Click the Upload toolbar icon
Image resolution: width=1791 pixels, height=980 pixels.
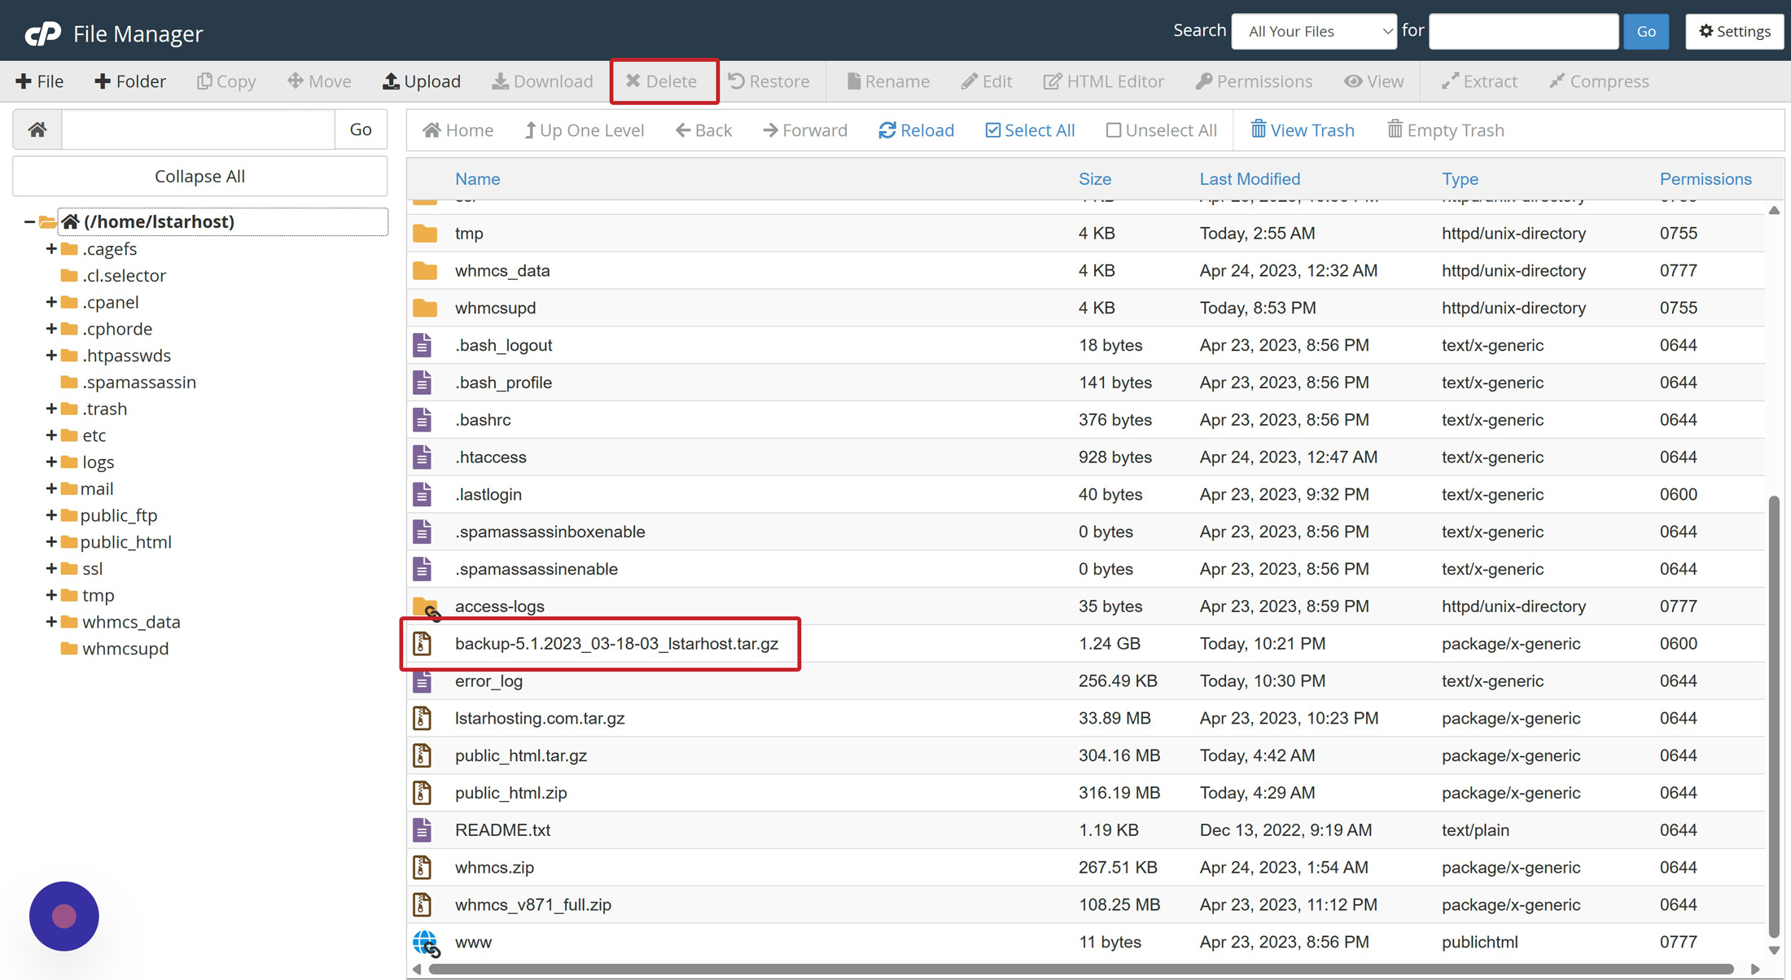click(x=392, y=81)
